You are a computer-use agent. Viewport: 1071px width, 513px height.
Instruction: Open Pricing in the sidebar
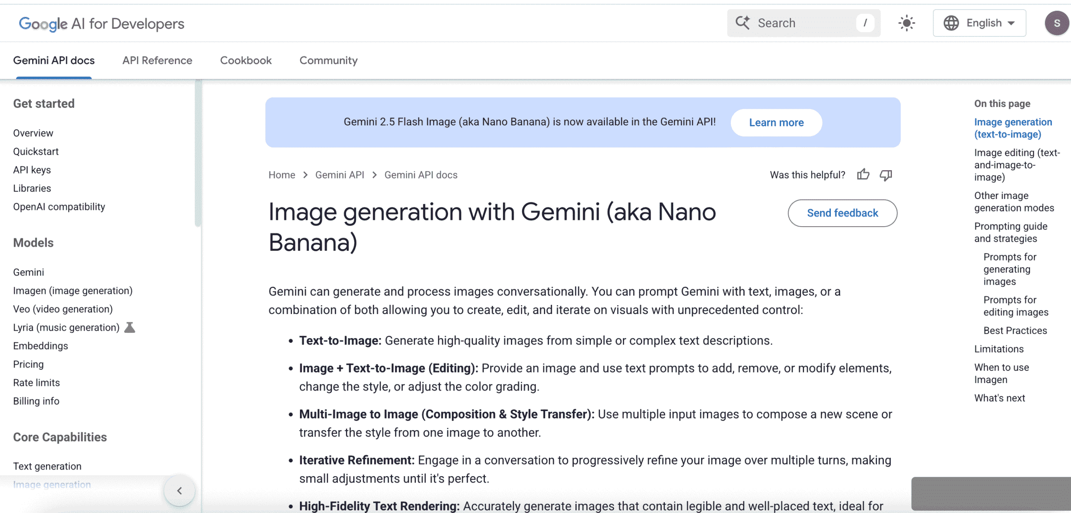(28, 364)
